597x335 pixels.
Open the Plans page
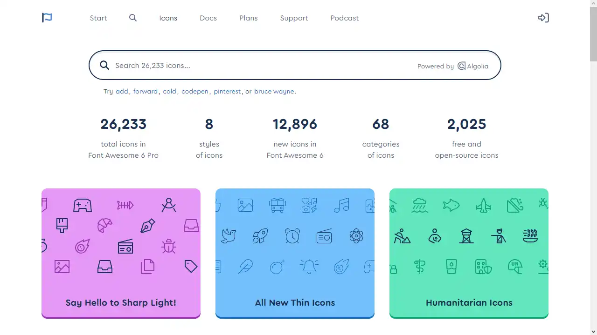(248, 18)
